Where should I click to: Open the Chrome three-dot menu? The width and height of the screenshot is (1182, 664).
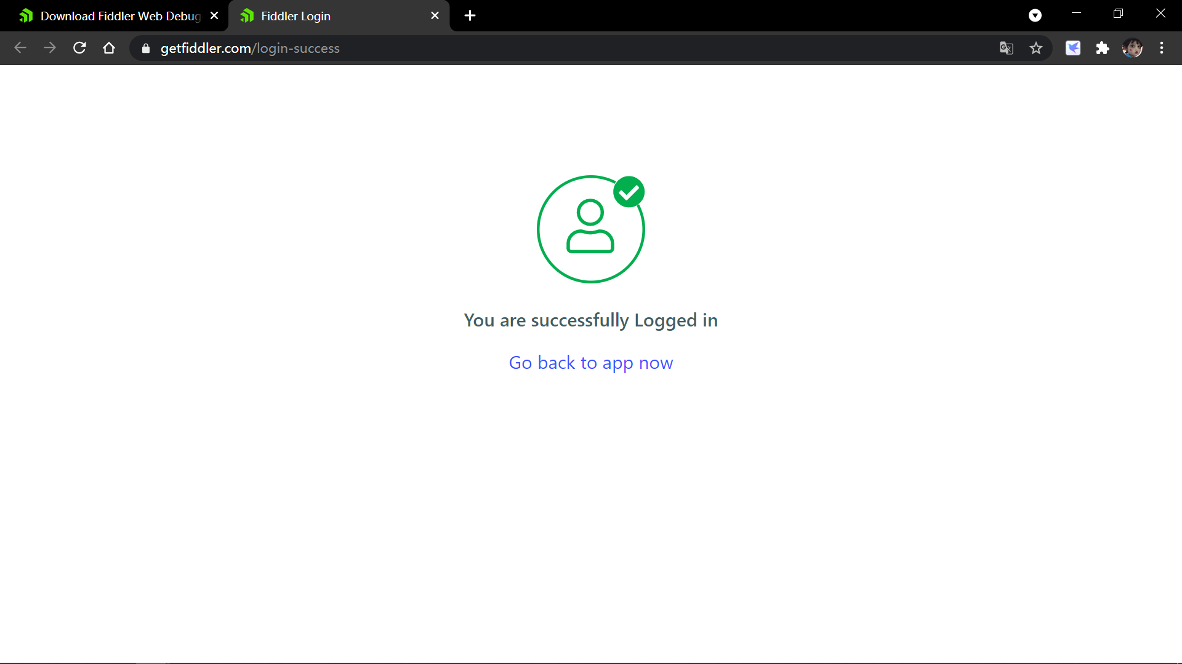(x=1162, y=48)
